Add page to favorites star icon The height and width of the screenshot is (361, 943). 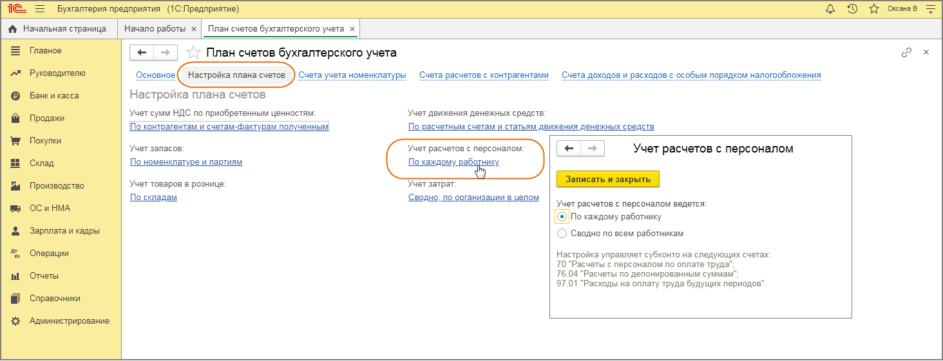pyautogui.click(x=193, y=53)
